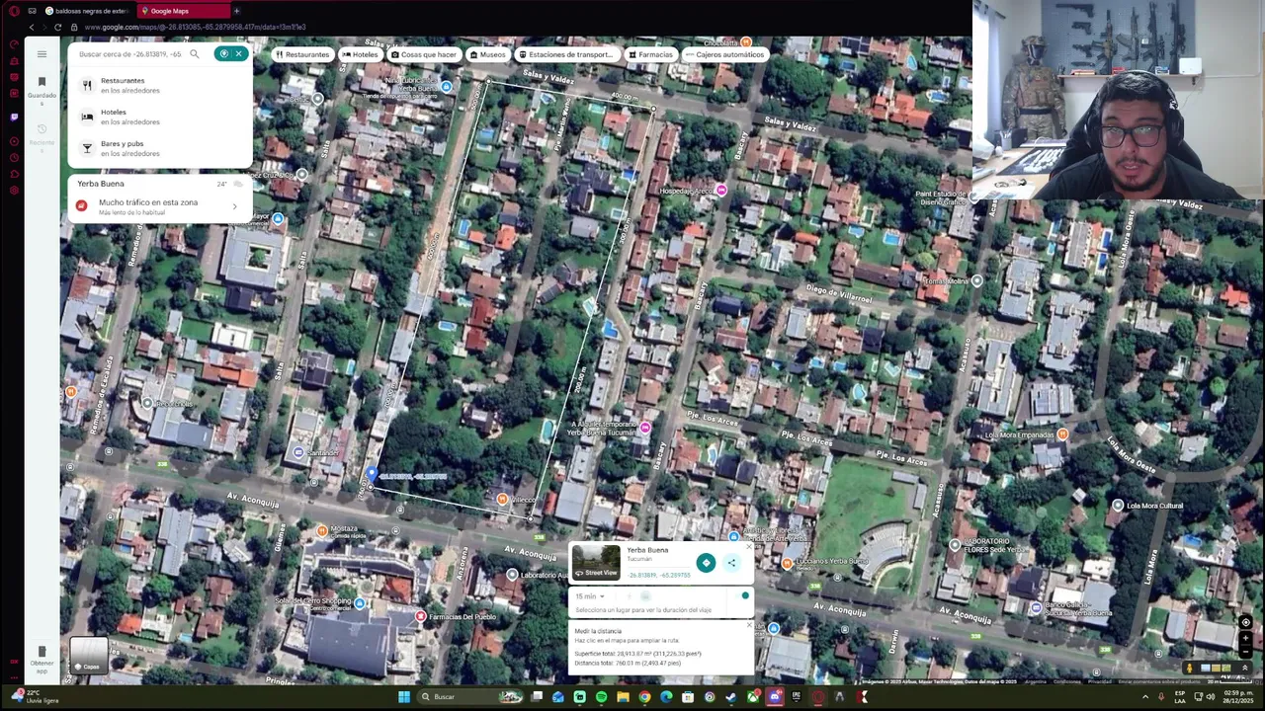Open Windows Start menu

click(404, 697)
